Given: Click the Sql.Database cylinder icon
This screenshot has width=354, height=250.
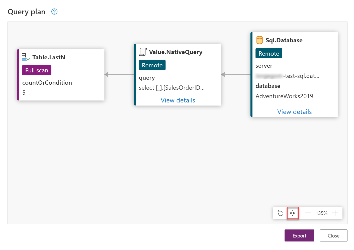Looking at the screenshot, I should pos(259,40).
